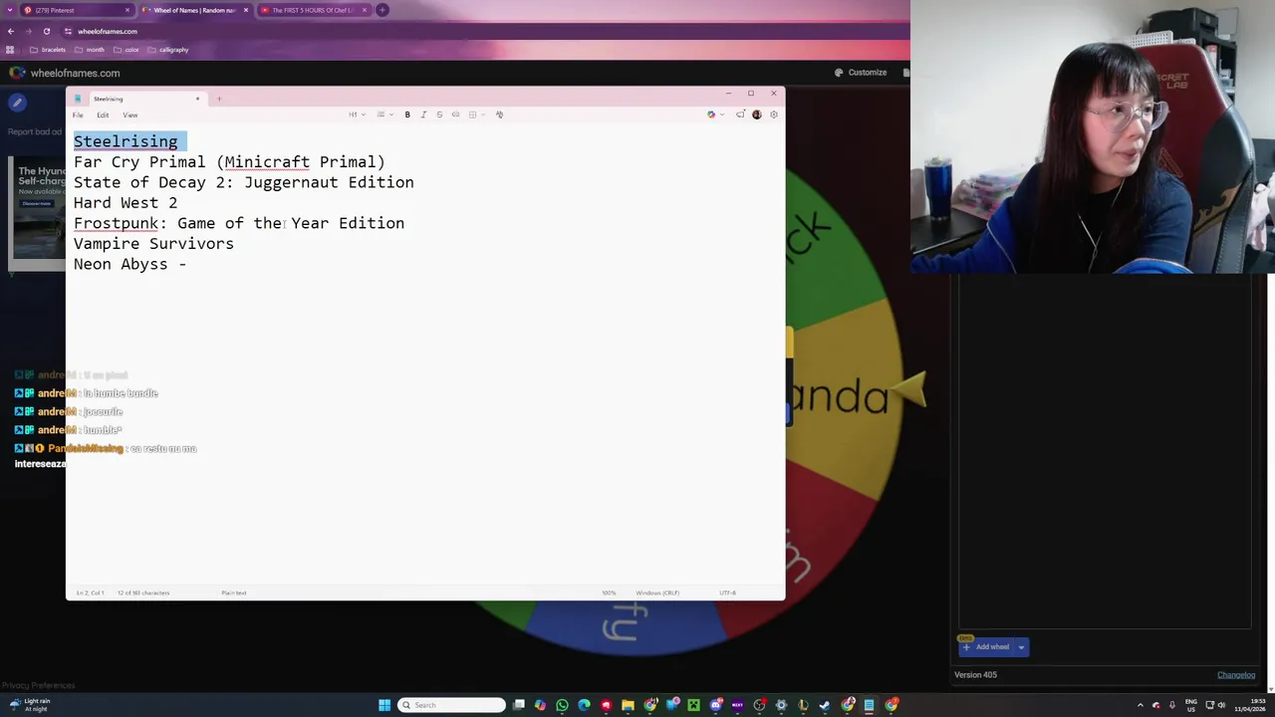Expand the H1 heading style dropdown
The height and width of the screenshot is (717, 1275).
357,115
